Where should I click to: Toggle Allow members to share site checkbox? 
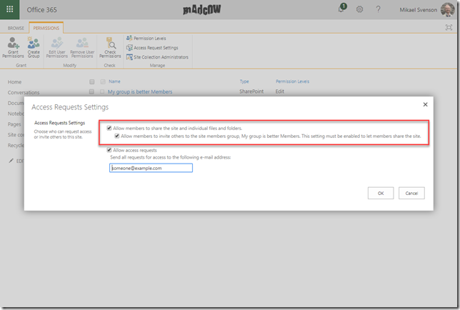[109, 128]
